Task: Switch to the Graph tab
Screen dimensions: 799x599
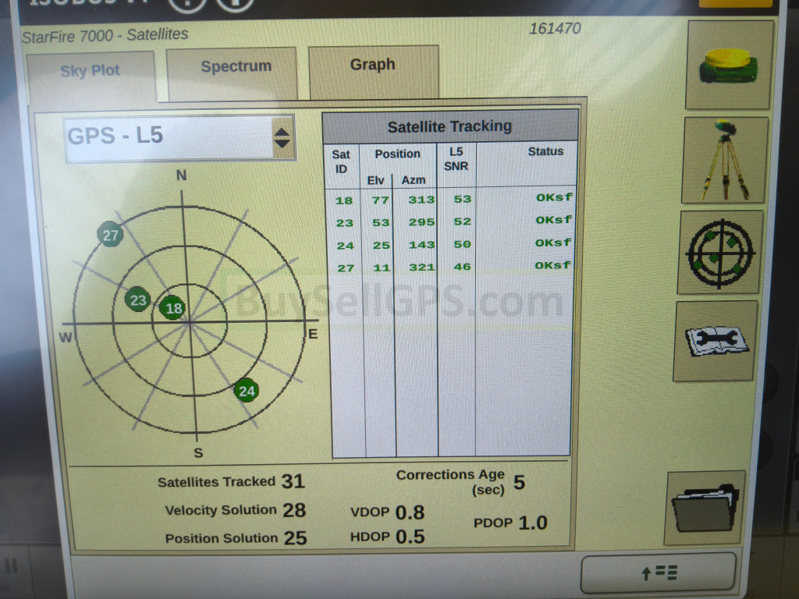Action: (x=374, y=71)
